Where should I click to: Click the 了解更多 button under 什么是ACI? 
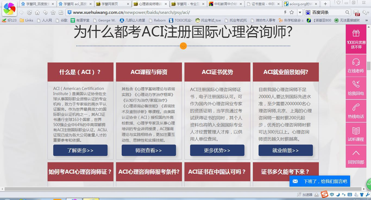[x=80, y=150]
